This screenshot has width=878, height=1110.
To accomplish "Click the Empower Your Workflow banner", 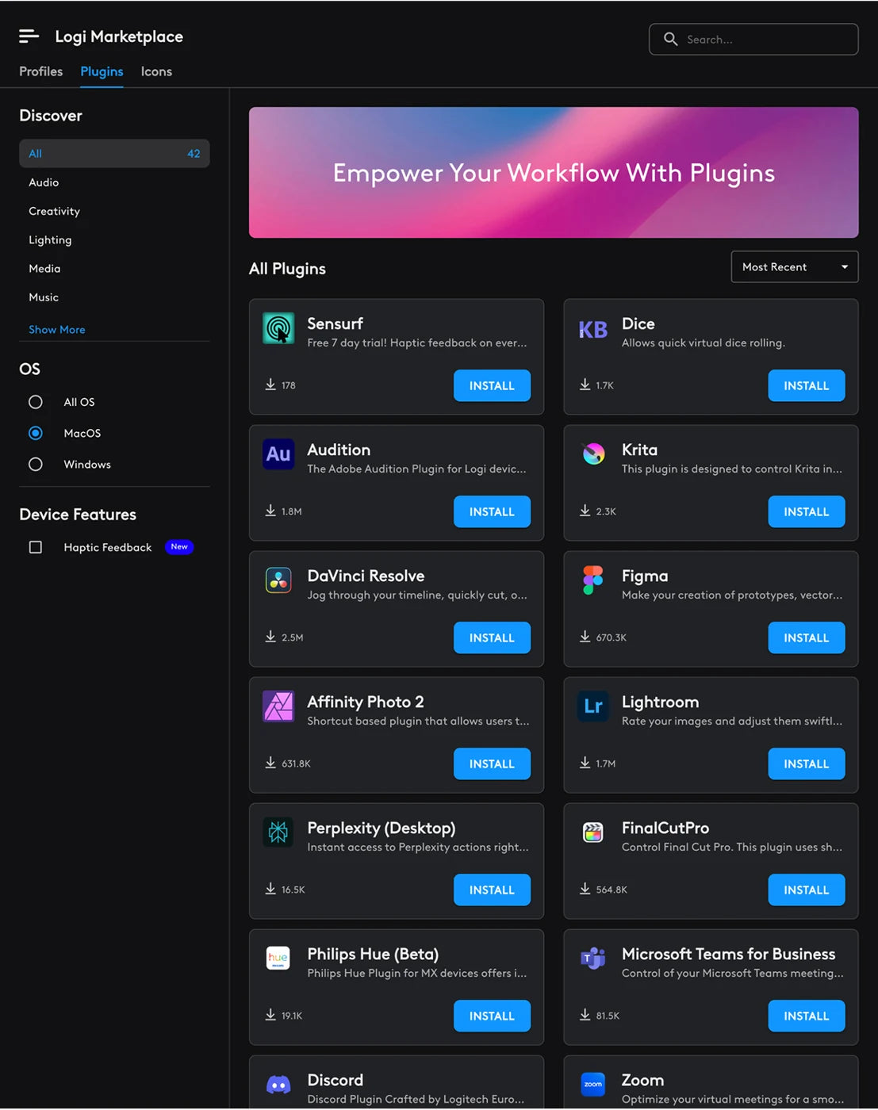I will pos(554,172).
